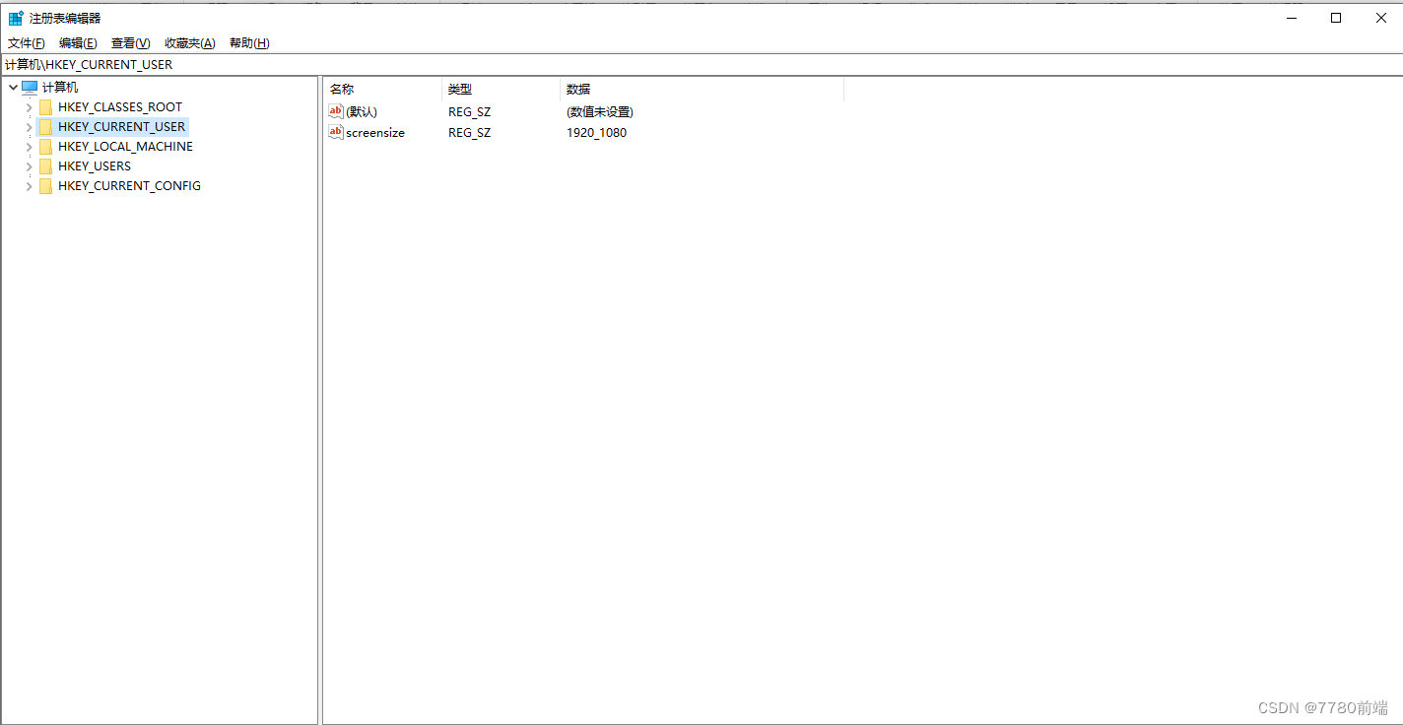Expand the HKEY_CURRENT_CONFIG key
The width and height of the screenshot is (1403, 725).
click(x=29, y=186)
